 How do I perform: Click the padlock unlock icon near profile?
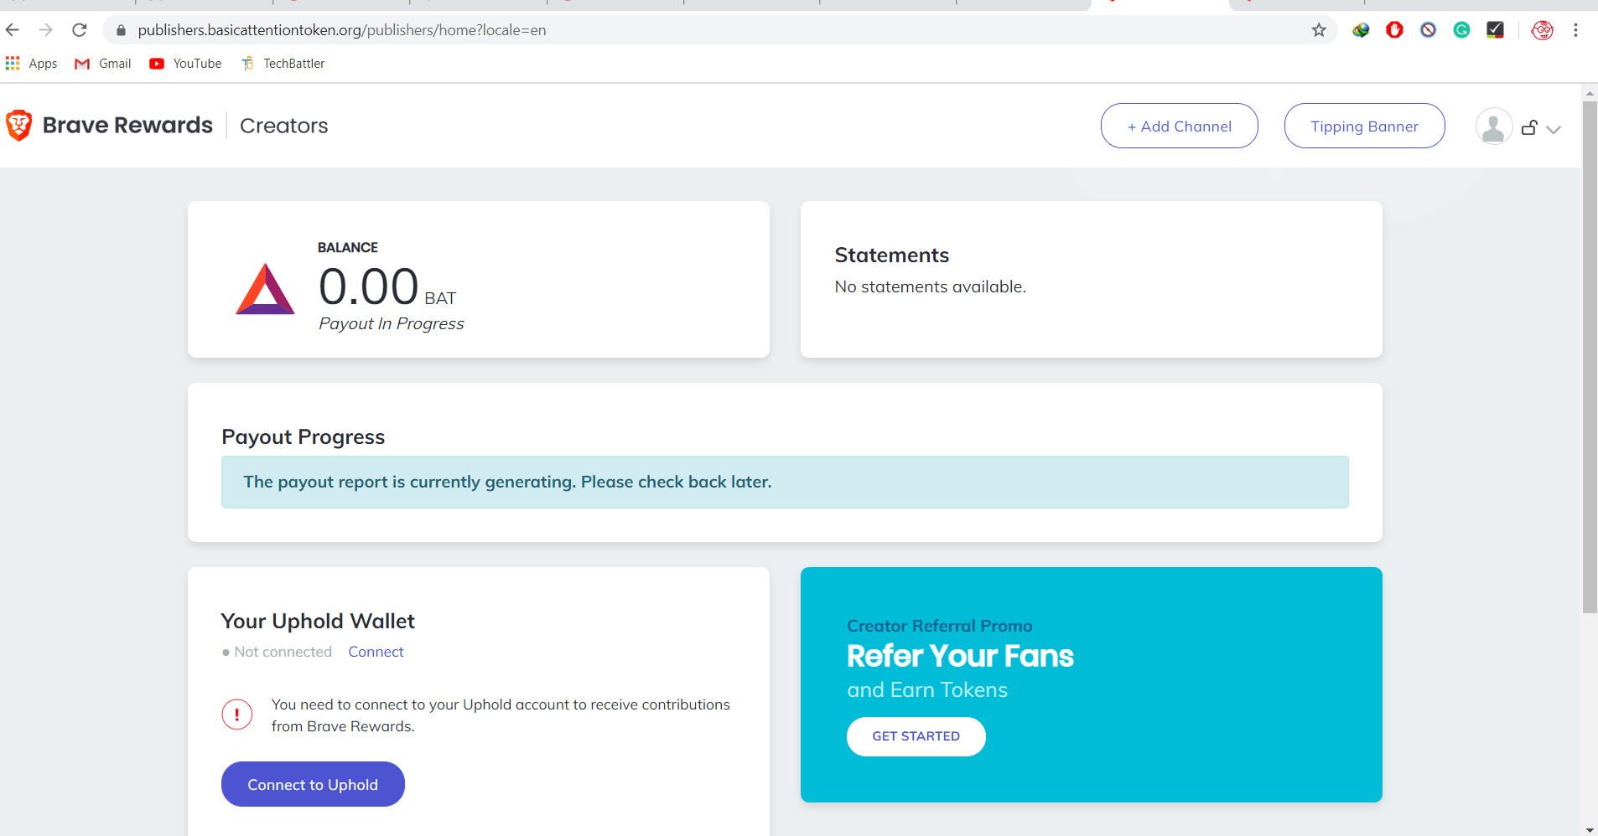[1528, 127]
